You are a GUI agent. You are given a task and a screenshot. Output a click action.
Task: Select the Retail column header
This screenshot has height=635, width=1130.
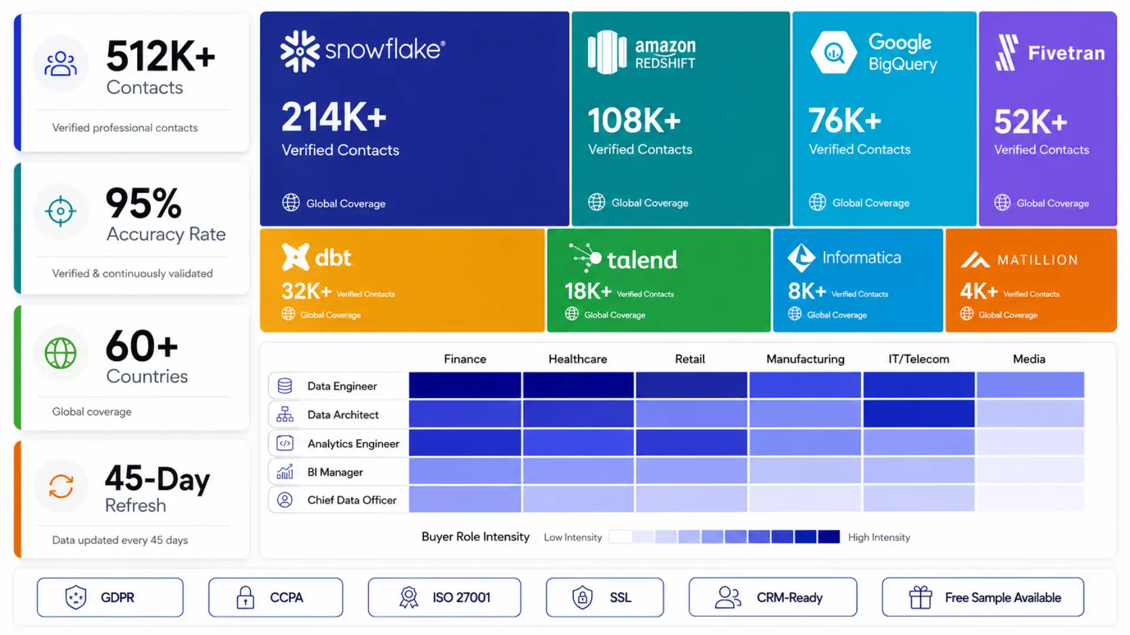click(x=690, y=359)
